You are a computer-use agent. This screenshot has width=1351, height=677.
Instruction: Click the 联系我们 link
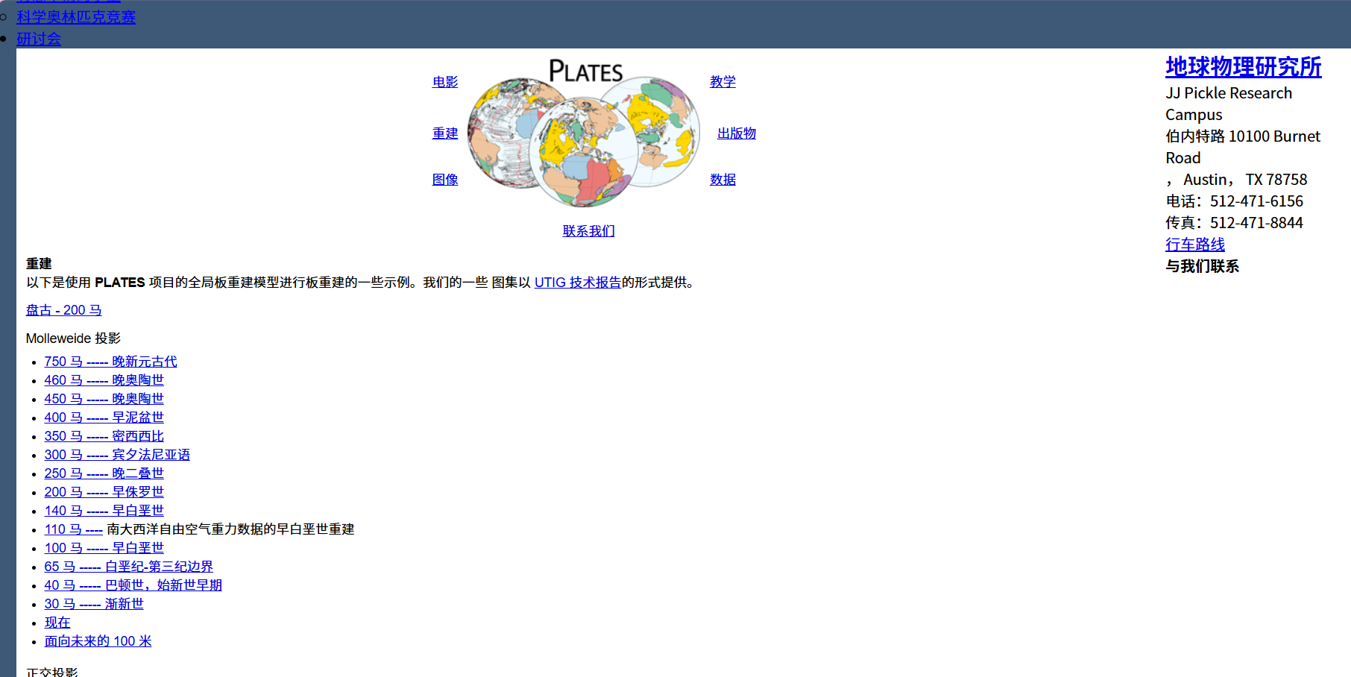coord(588,231)
